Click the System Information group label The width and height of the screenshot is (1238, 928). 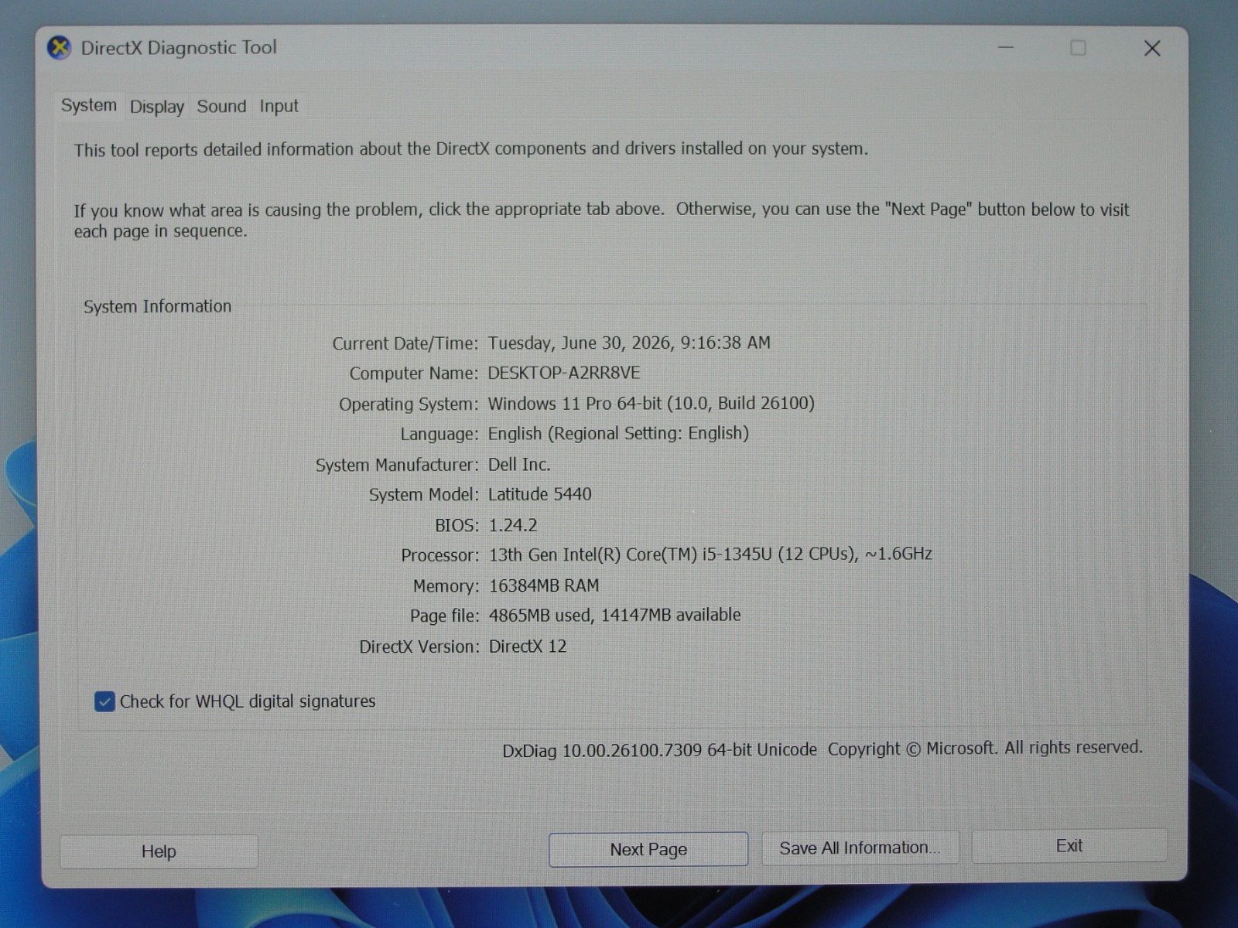[x=158, y=306]
